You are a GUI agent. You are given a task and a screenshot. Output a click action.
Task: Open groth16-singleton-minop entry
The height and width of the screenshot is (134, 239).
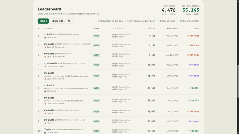[67, 110]
